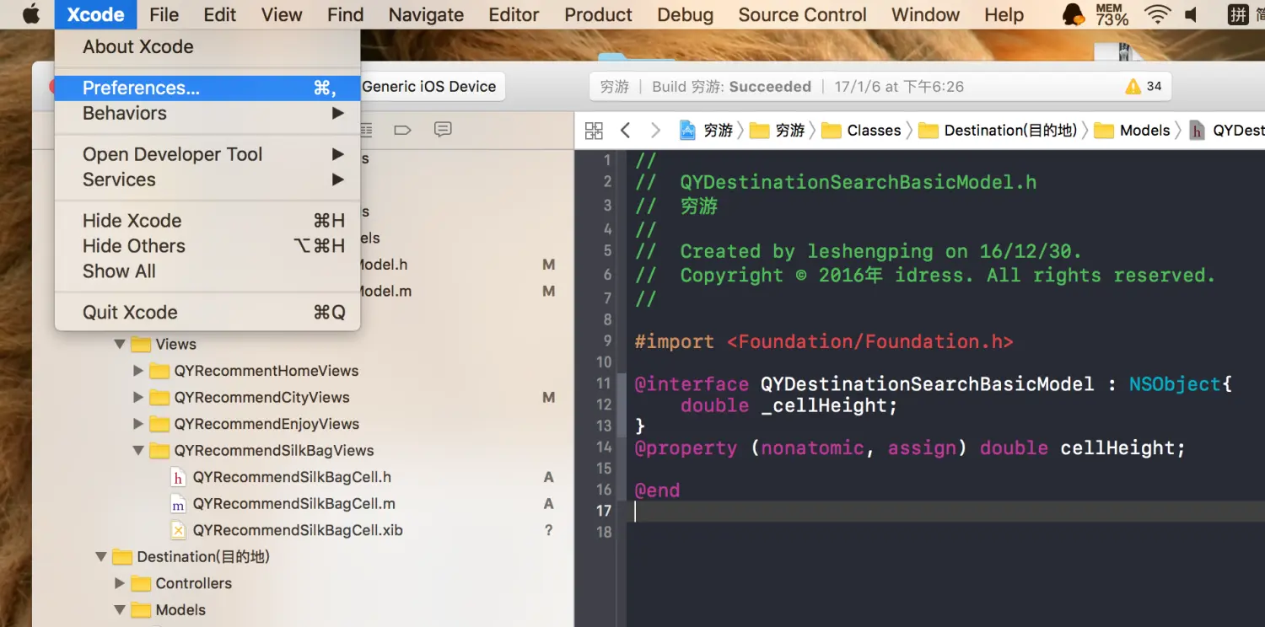Click NSObject in the interface declaration
Viewport: 1265px width, 627px height.
coord(1175,384)
